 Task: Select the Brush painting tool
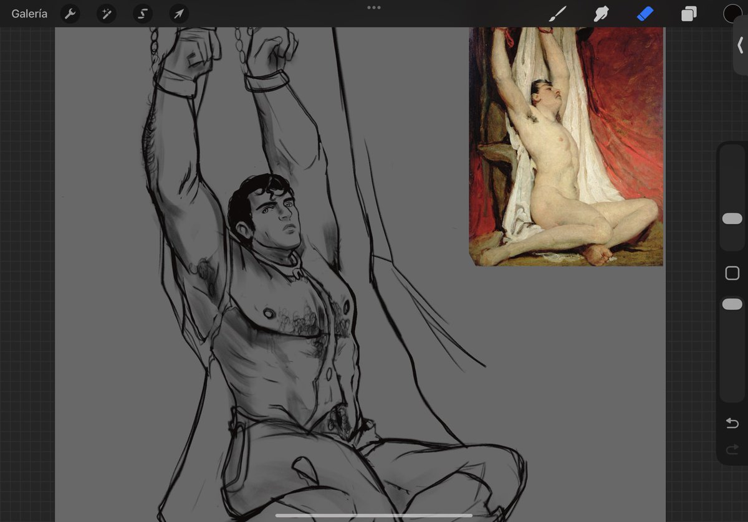pos(557,13)
